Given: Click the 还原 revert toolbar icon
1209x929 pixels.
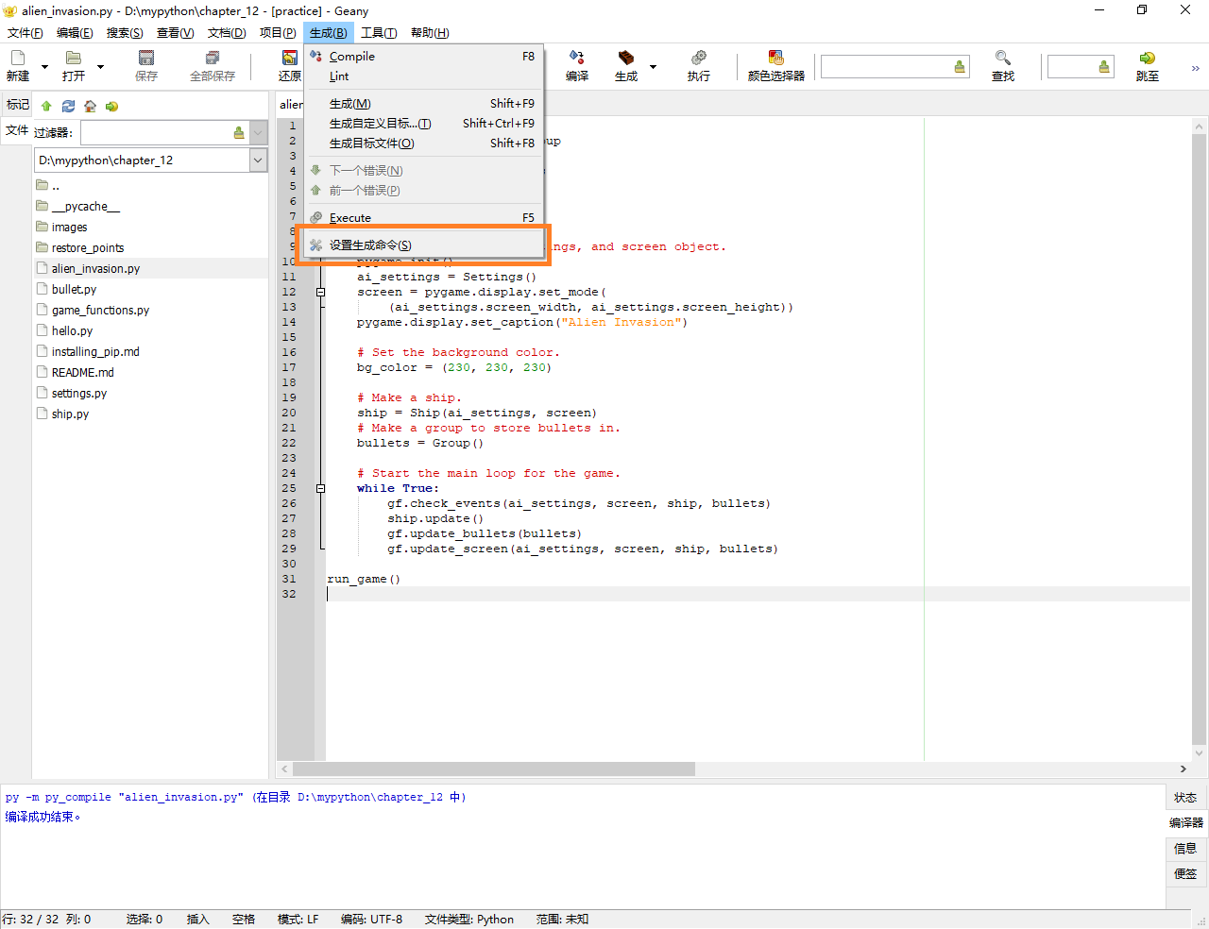Looking at the screenshot, I should coord(290,59).
